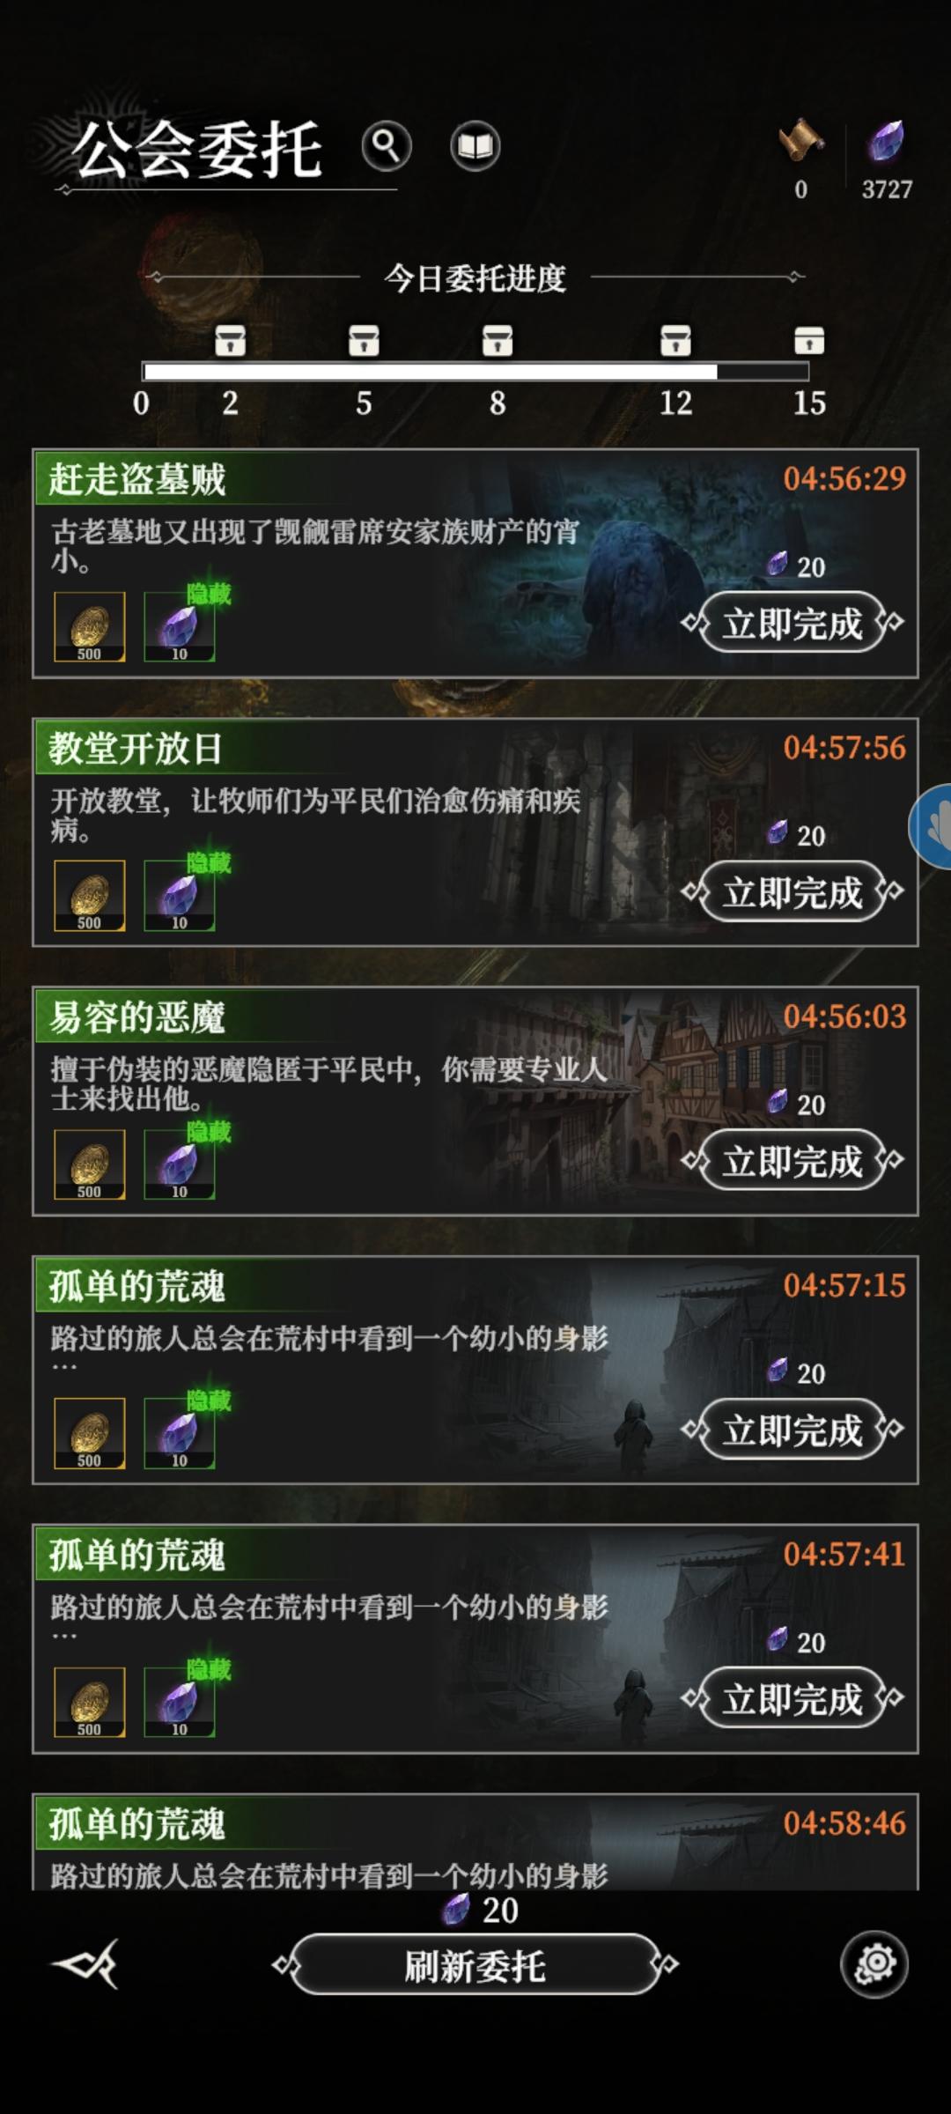The image size is (951, 2114).
Task: Complete 易容的恶魔 immediately
Action: click(792, 1161)
